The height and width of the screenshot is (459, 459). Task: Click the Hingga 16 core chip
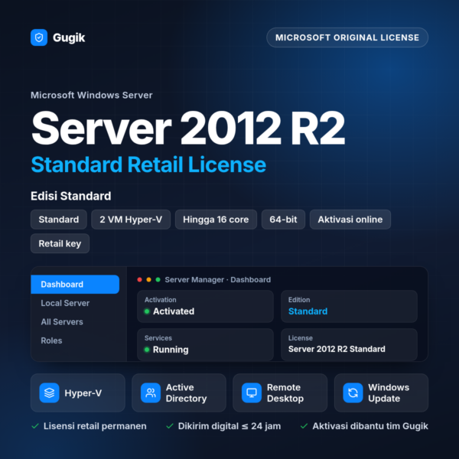tap(216, 220)
